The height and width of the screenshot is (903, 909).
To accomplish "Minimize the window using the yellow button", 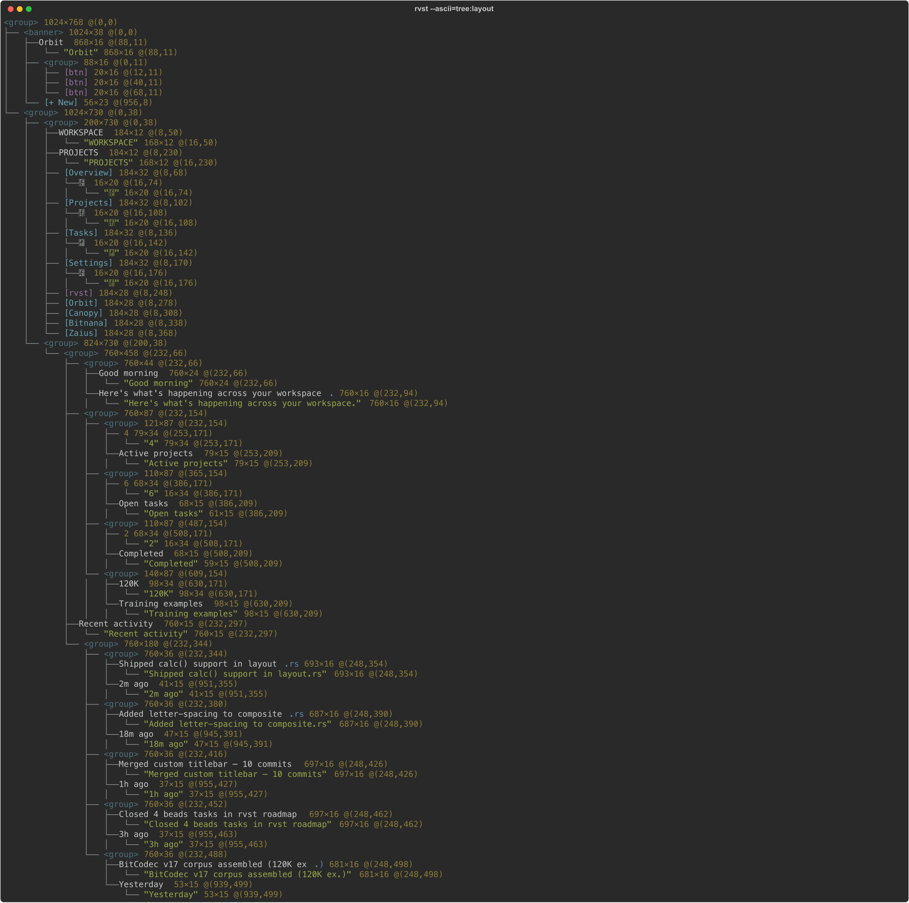I will (x=19, y=9).
